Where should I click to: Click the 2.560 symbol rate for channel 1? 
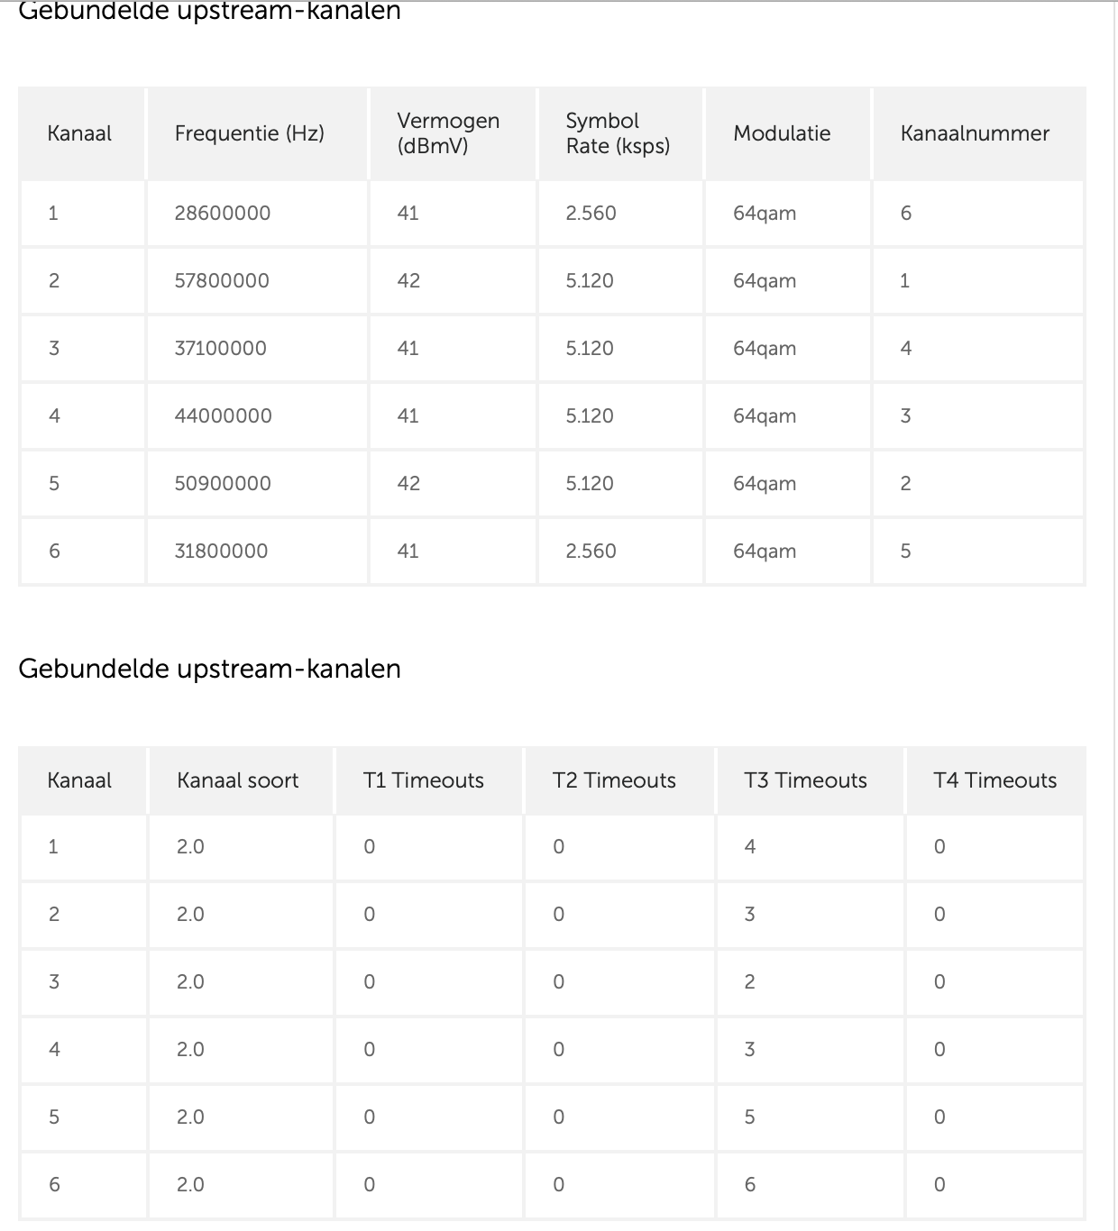point(591,214)
